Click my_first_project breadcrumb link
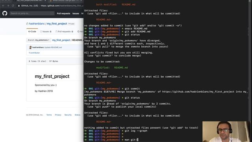The image size is (252, 142). (61, 40)
